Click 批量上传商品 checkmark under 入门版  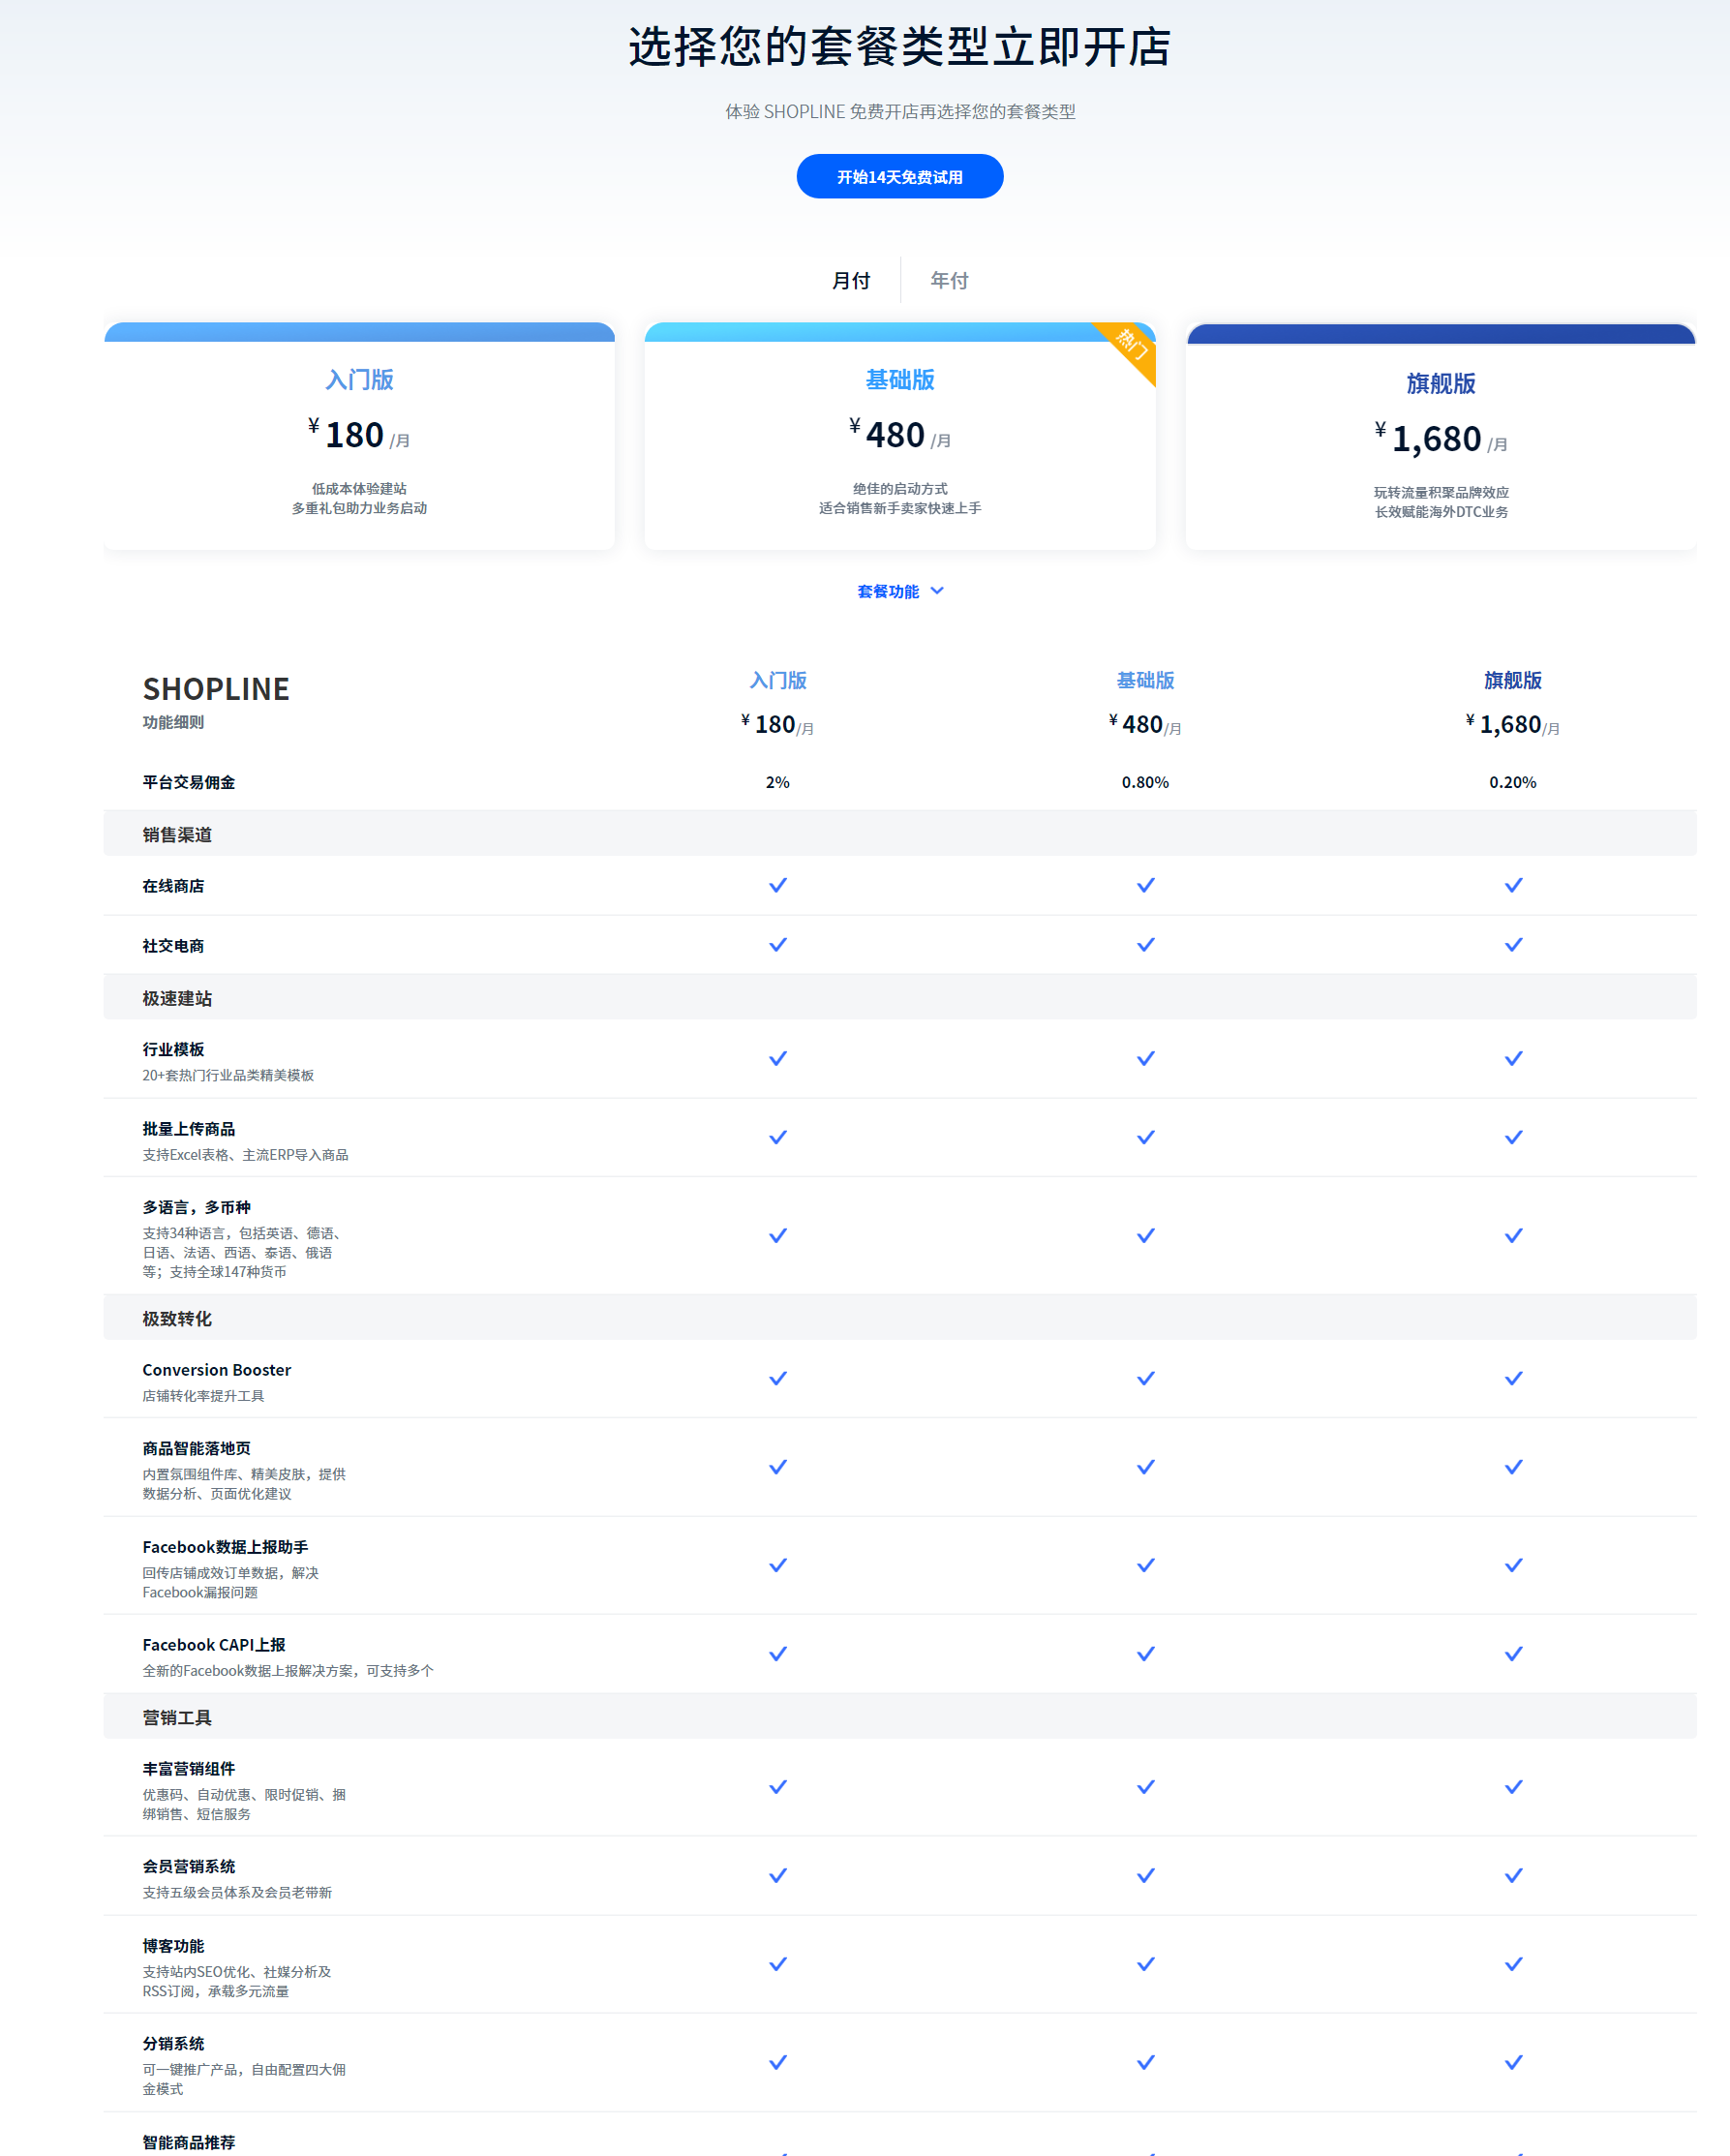point(778,1137)
